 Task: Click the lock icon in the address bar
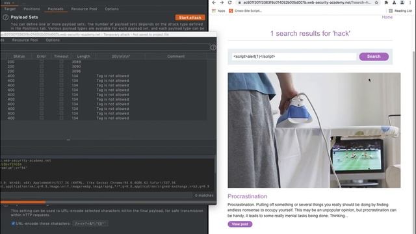(239, 3)
